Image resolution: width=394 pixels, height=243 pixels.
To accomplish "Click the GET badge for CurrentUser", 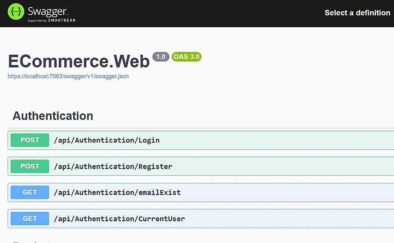I will click(30, 219).
